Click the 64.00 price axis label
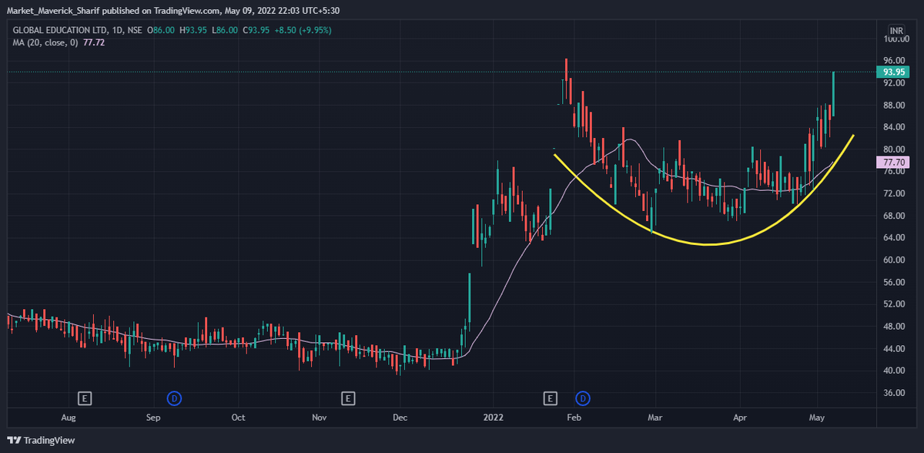 coord(893,238)
